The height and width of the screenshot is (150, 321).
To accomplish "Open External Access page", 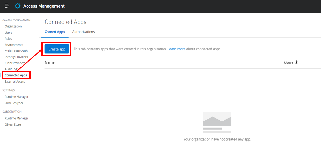I will point(15,82).
